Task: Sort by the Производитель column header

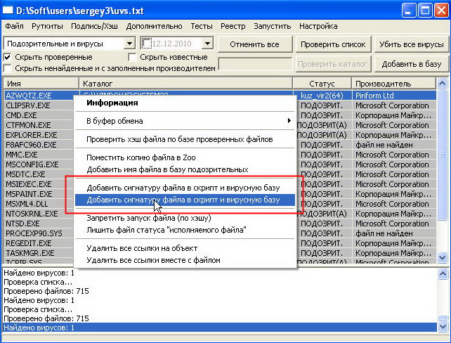Action: 394,84
